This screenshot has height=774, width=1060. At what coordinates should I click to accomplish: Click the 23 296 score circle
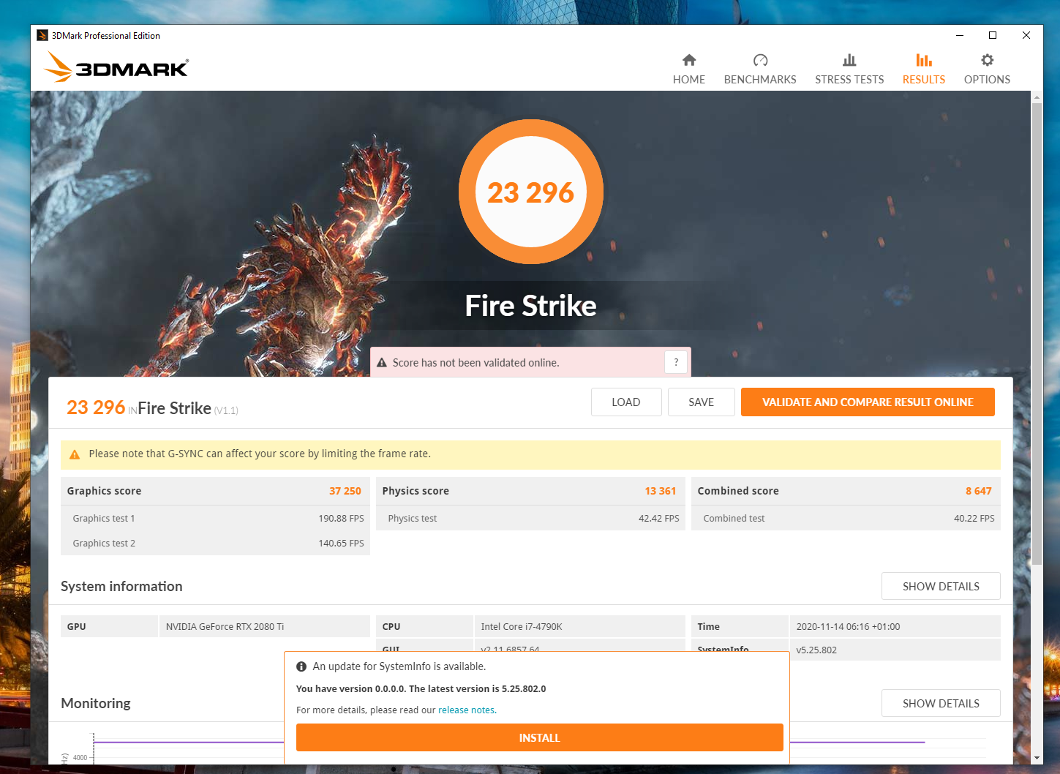click(531, 192)
